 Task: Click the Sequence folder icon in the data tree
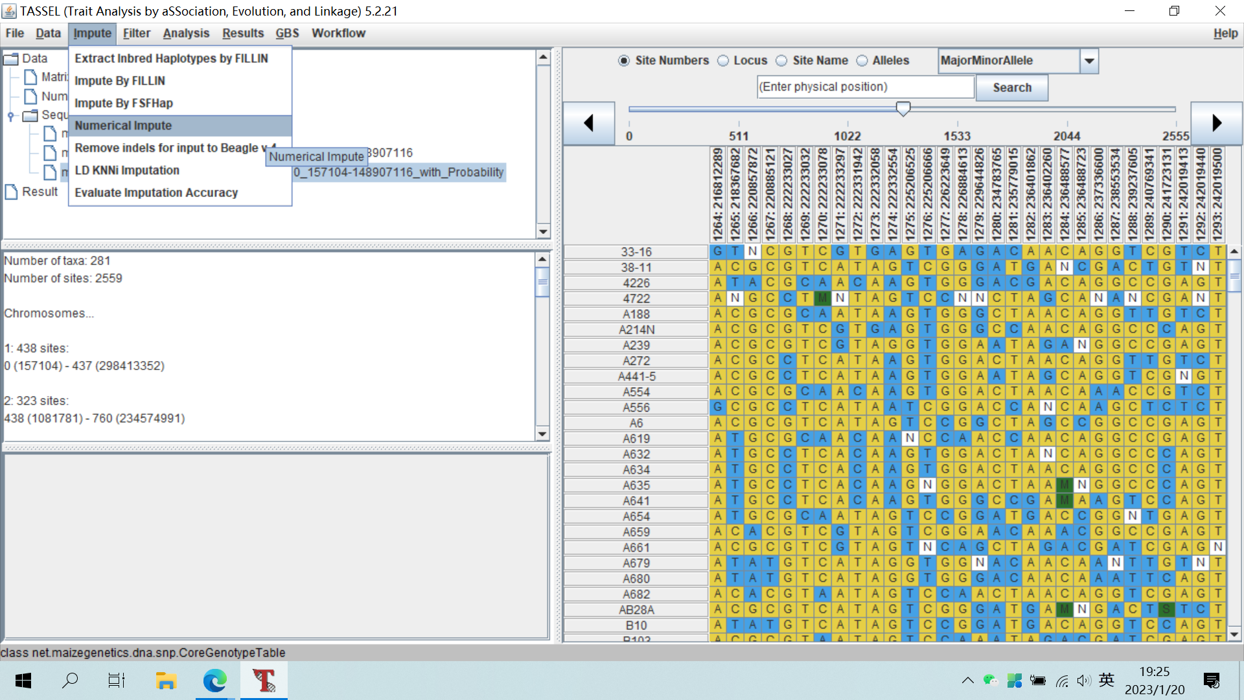click(30, 115)
